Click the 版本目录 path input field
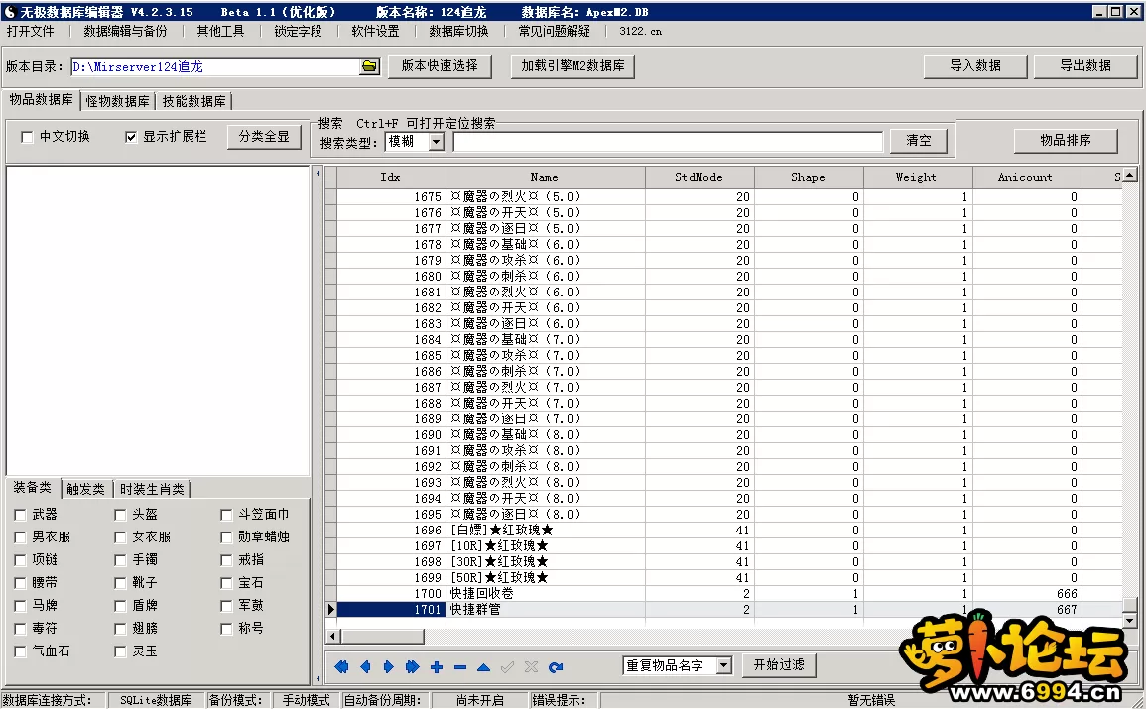The image size is (1146, 709). (x=216, y=66)
